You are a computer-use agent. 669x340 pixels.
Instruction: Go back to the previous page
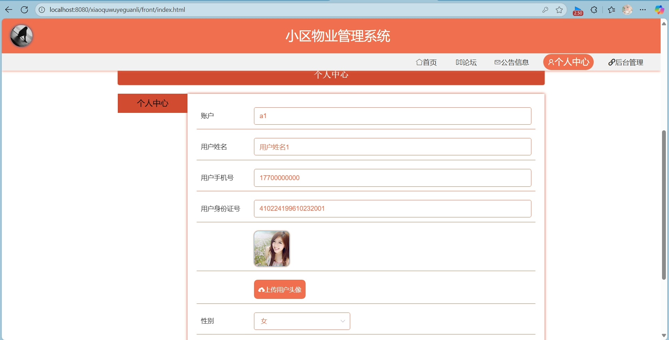tap(9, 10)
